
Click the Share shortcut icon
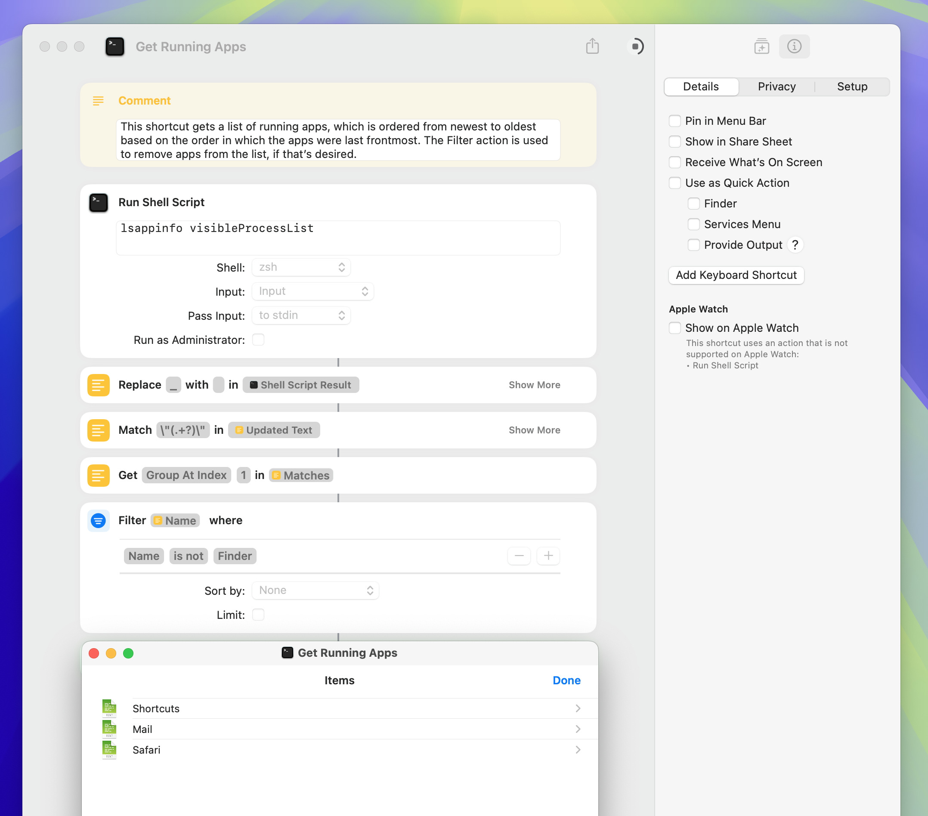592,46
